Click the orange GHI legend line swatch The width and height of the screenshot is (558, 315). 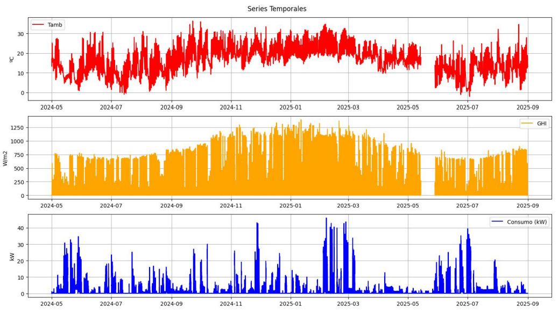[x=527, y=124]
